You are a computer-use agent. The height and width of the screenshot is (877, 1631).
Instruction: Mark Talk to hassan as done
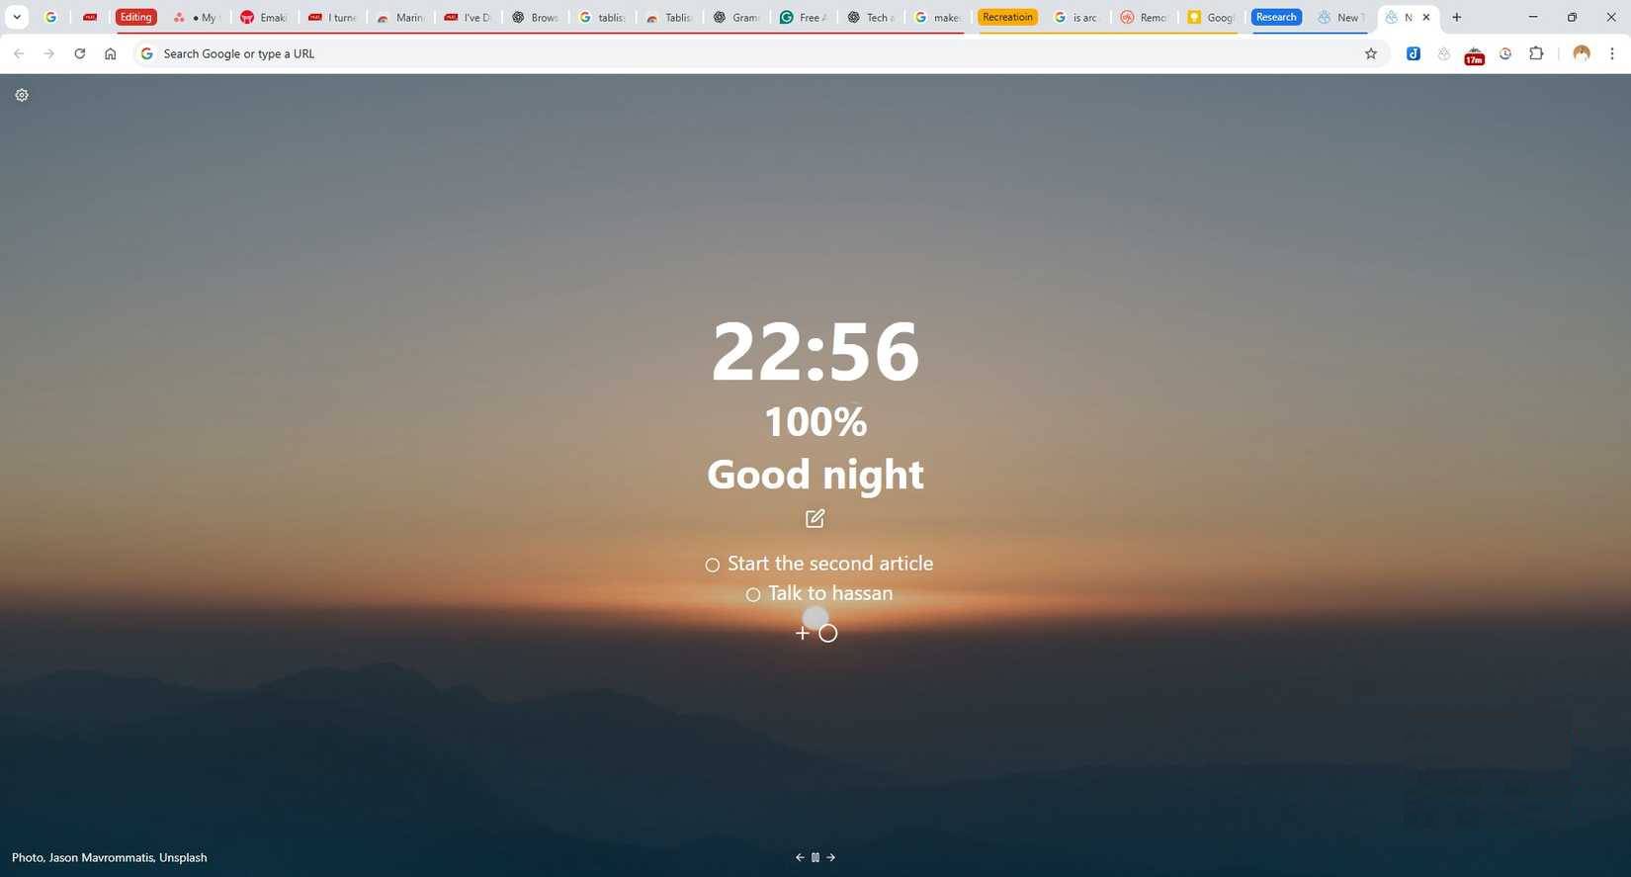click(753, 595)
